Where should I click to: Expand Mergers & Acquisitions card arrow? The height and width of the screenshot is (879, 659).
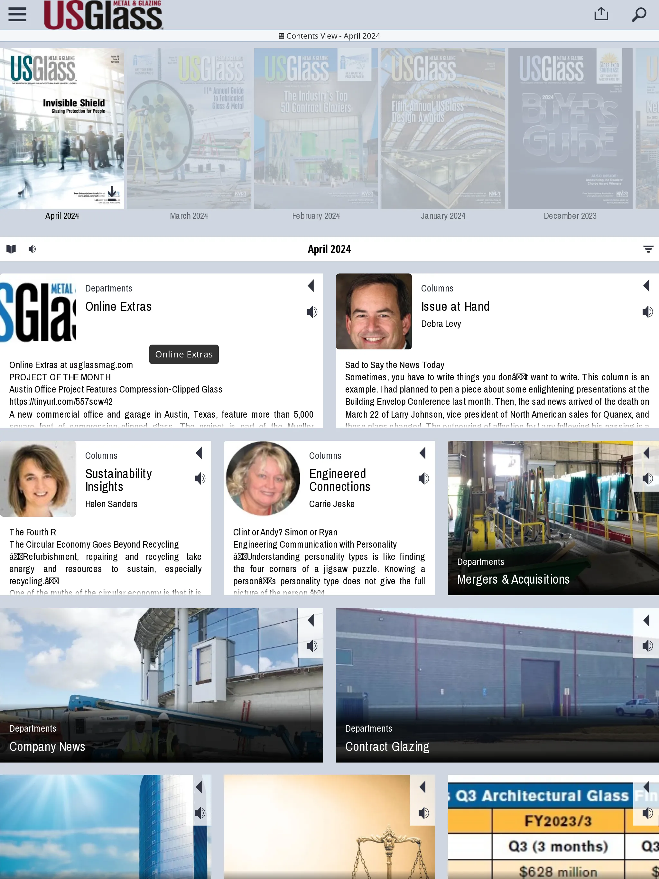point(647,453)
